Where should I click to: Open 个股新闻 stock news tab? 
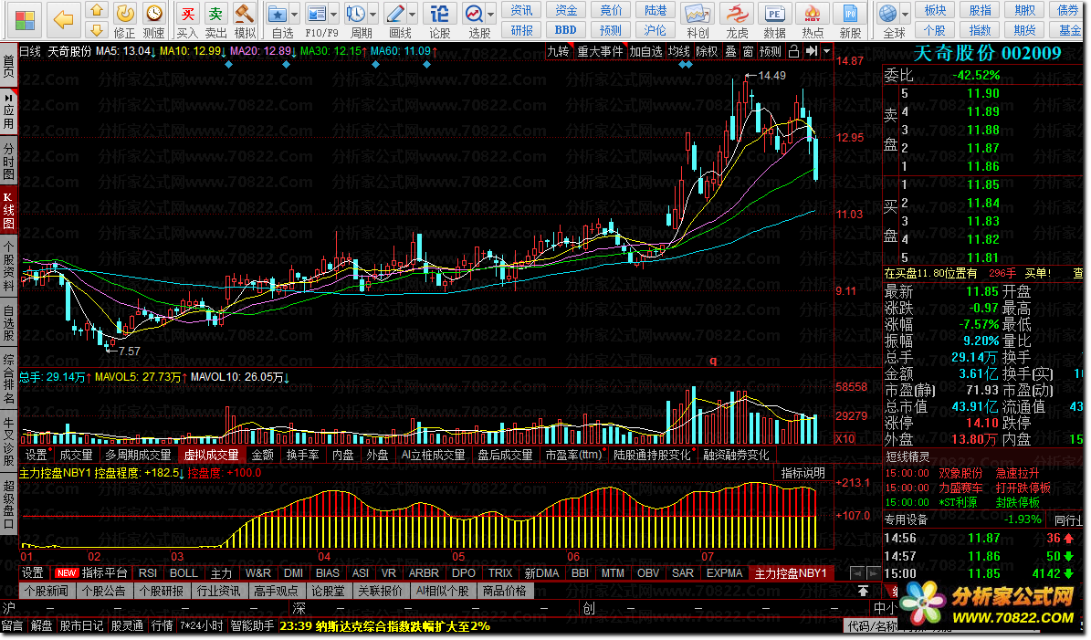click(46, 592)
